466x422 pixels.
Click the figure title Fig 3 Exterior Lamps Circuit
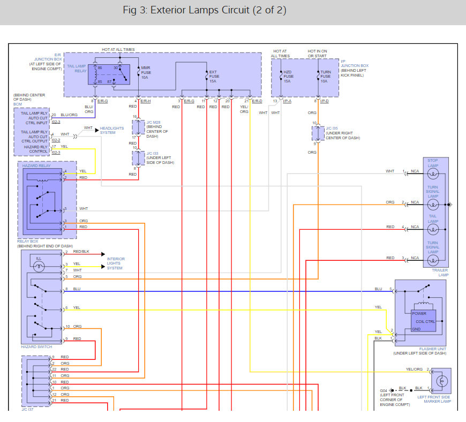pyautogui.click(x=205, y=10)
